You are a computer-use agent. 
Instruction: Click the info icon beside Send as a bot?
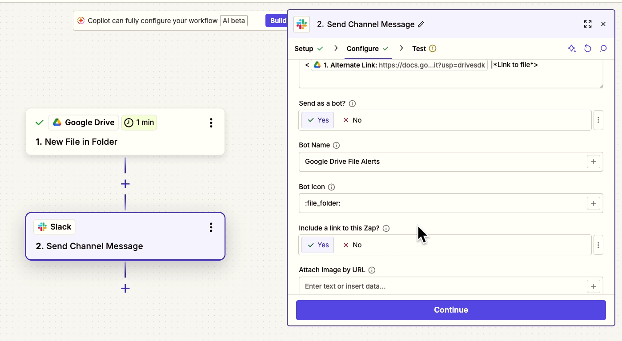point(353,103)
